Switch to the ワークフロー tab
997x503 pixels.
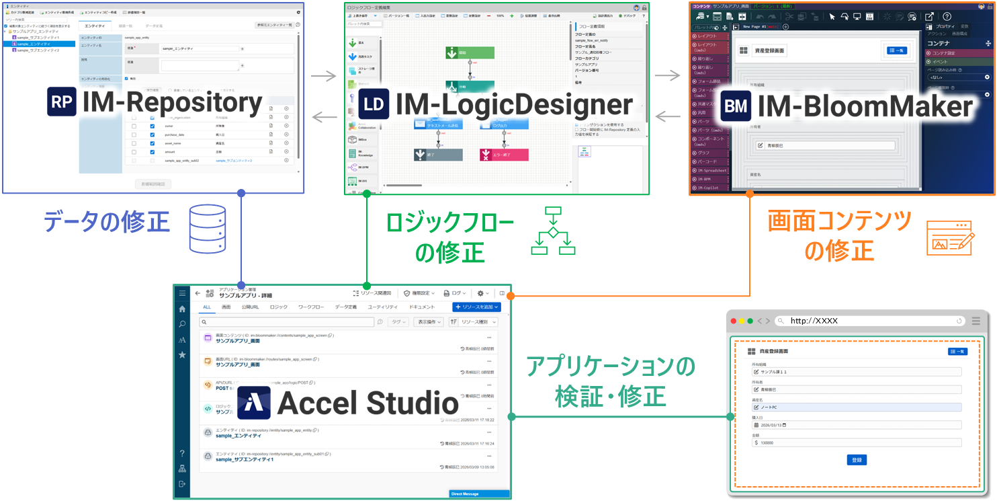tap(310, 307)
